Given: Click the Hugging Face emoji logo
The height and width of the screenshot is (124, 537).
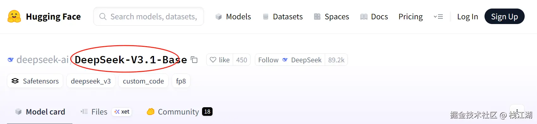Looking at the screenshot, I should tap(14, 16).
